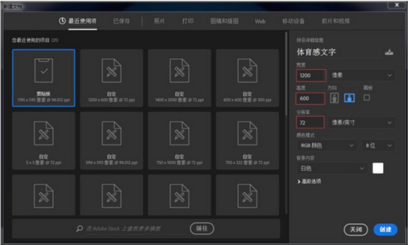This screenshot has height=245, width=408.
Task: Open the resolution unit 像素/英寸 dropdown
Action: (362, 123)
